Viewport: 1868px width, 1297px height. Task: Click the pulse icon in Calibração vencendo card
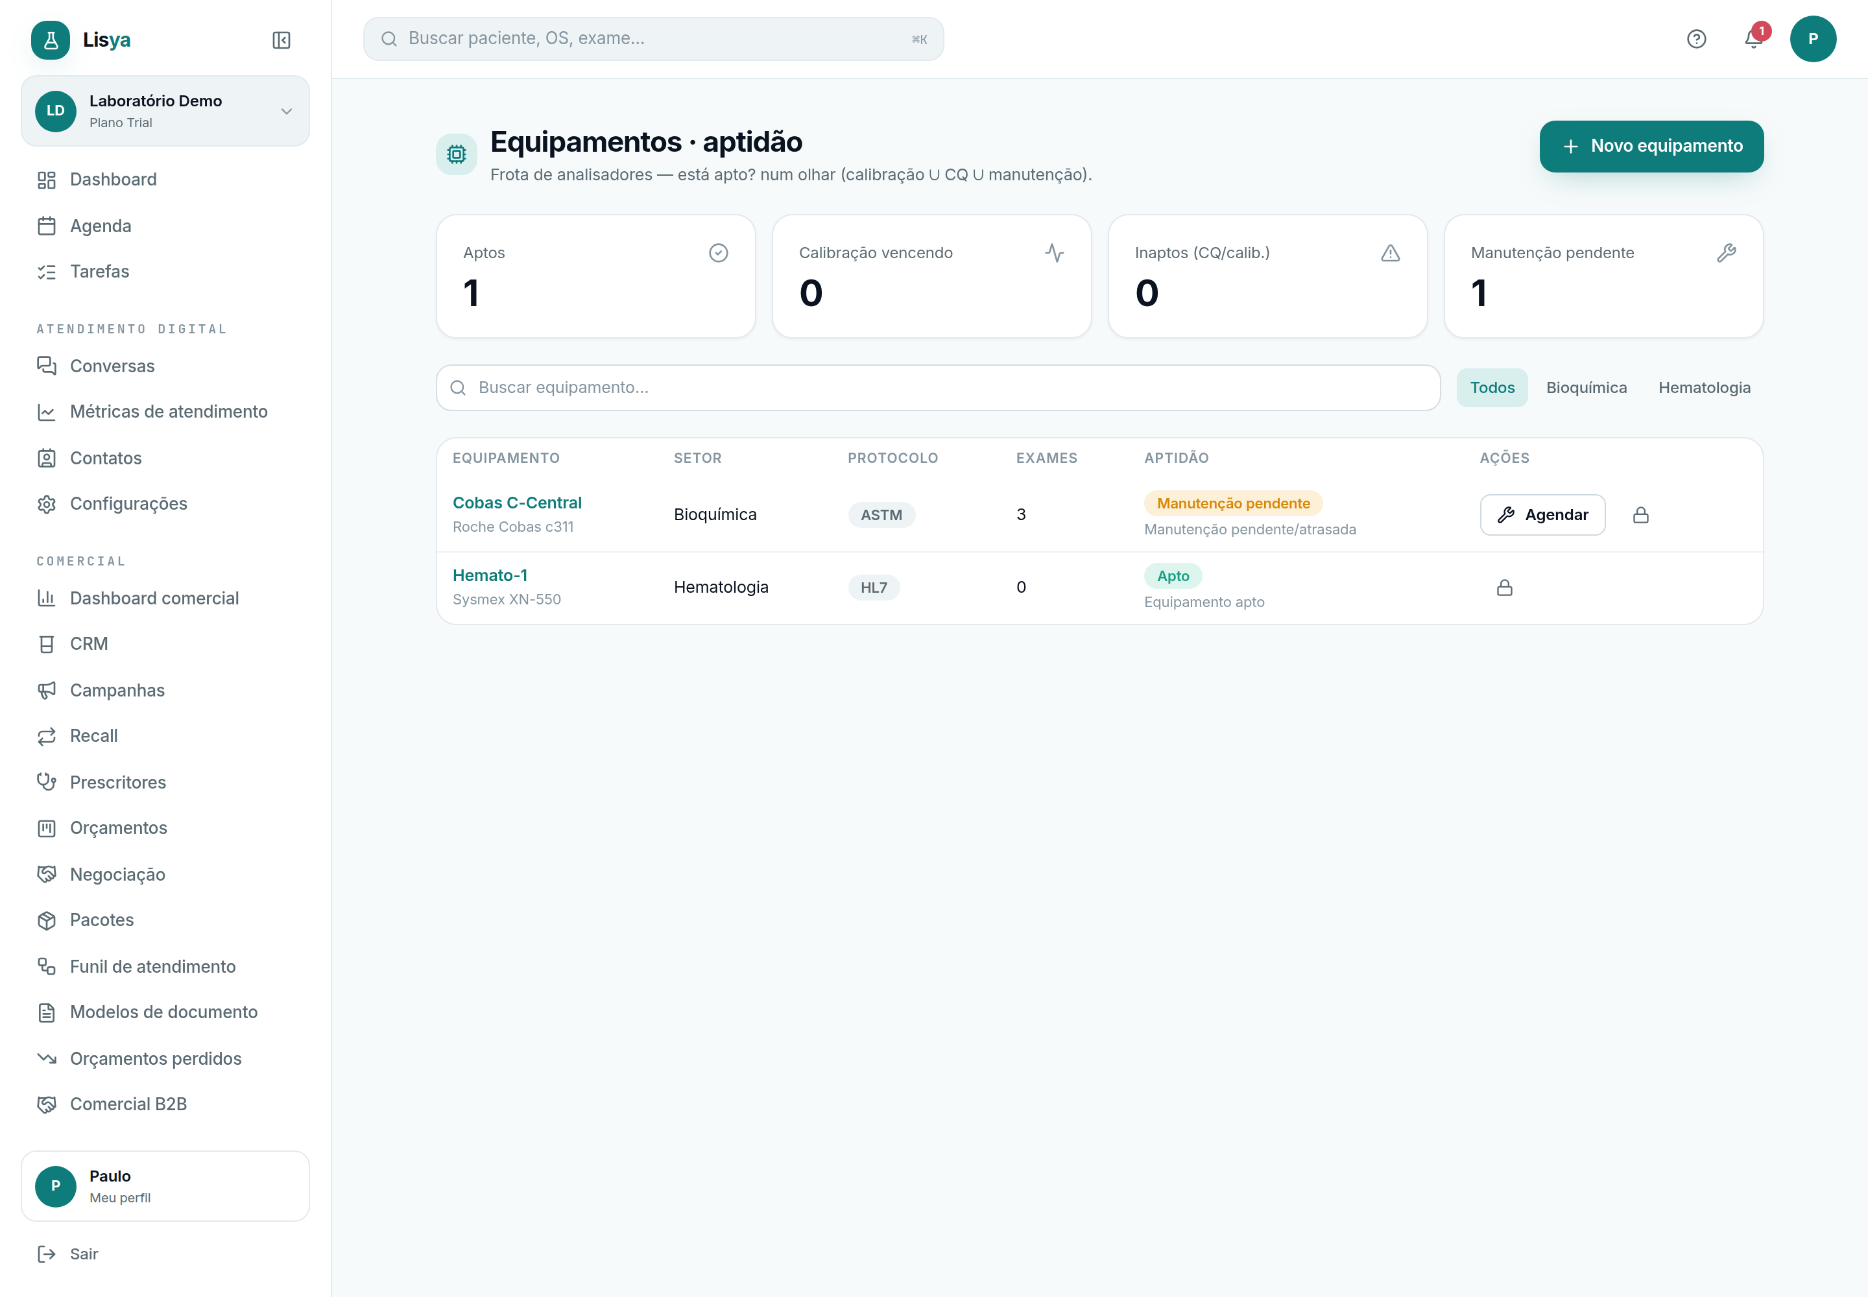pyautogui.click(x=1054, y=253)
